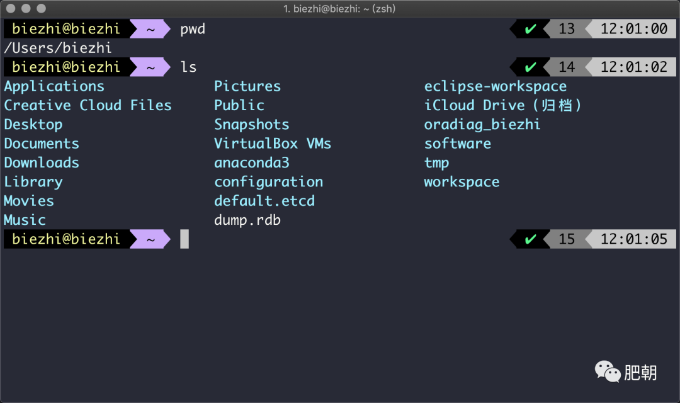Click the history number 15
680x403 pixels.
tap(567, 239)
